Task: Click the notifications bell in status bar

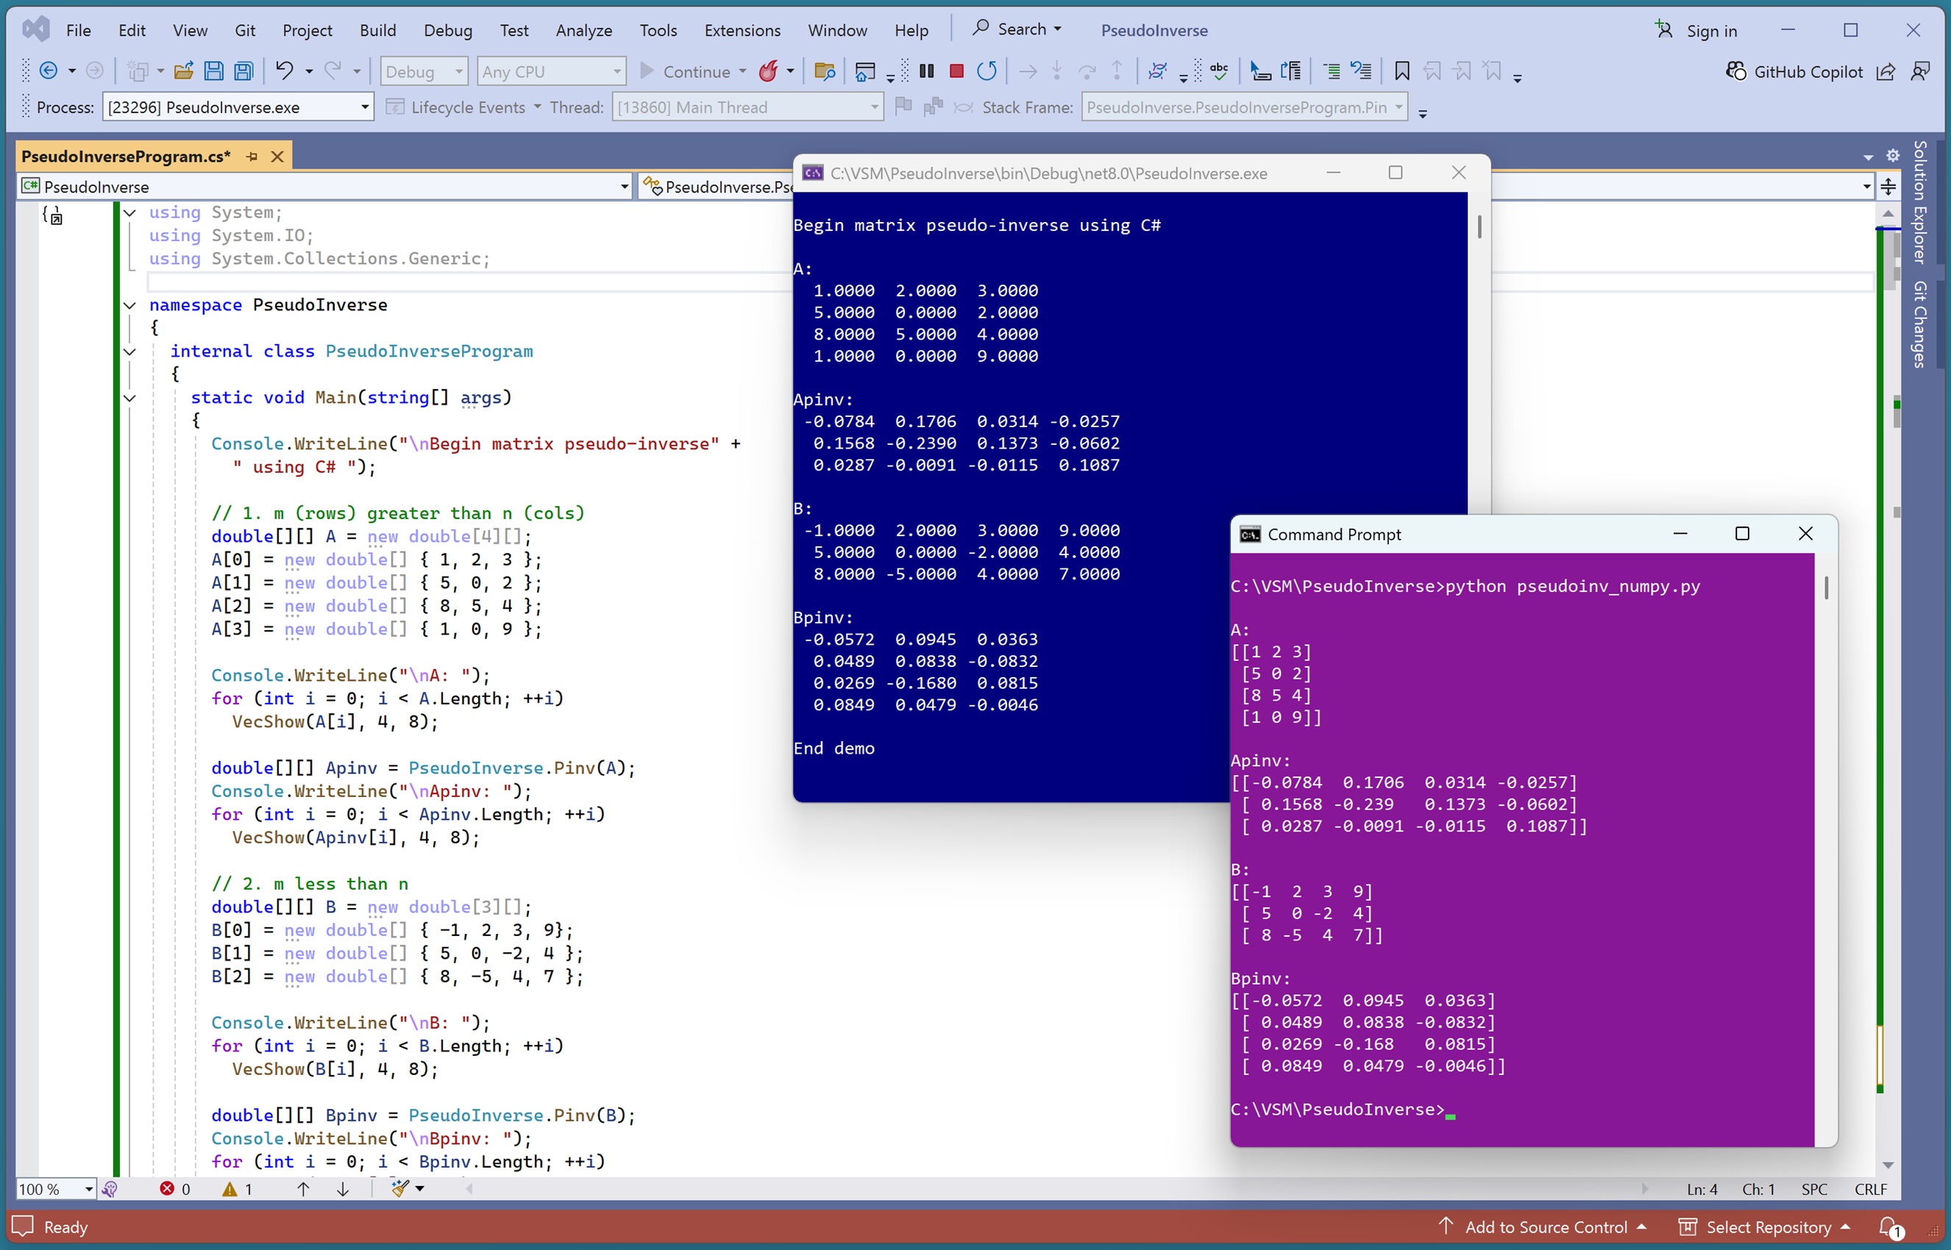Action: coord(1888,1227)
